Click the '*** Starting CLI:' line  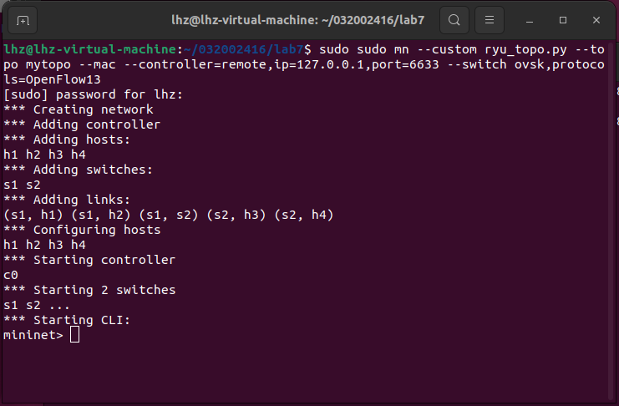67,320
